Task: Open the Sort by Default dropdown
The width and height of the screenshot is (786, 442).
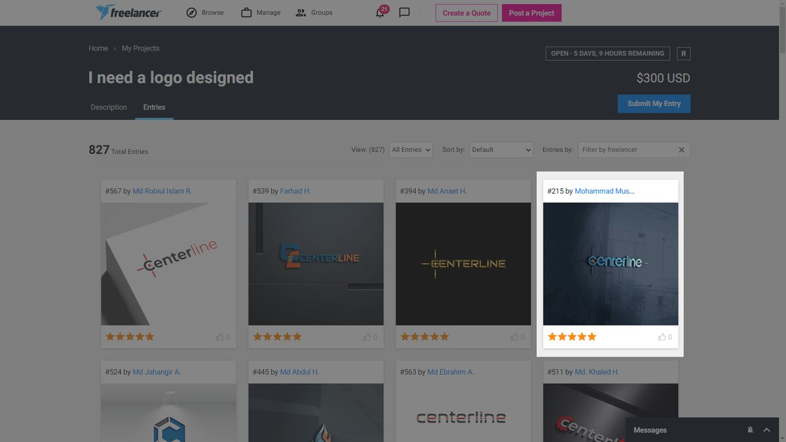Action: pos(501,149)
